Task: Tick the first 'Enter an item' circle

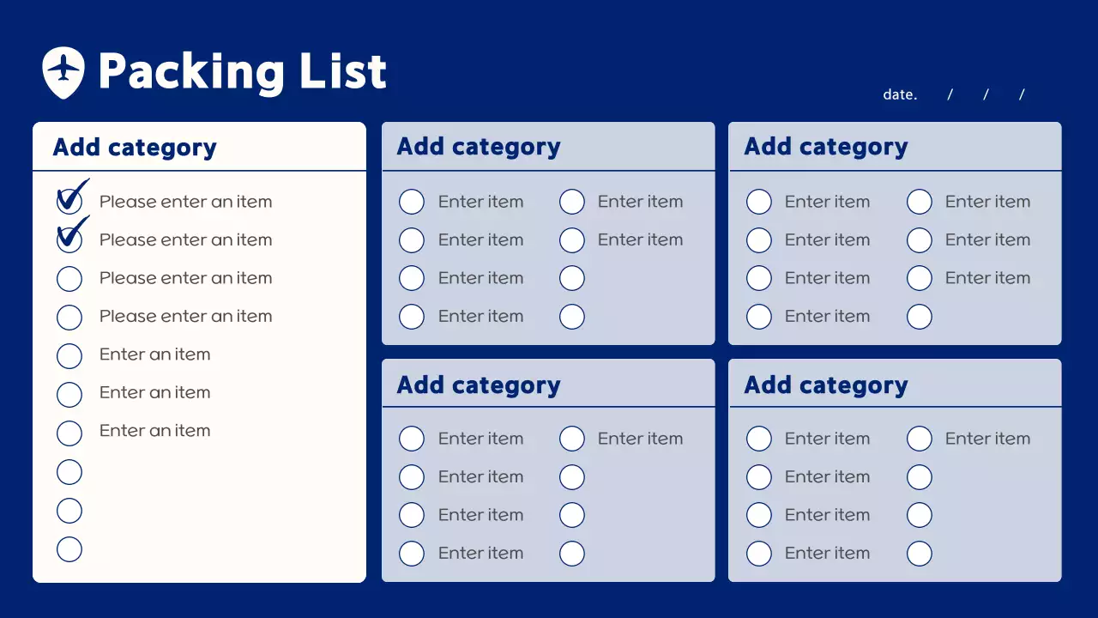Action: [69, 355]
